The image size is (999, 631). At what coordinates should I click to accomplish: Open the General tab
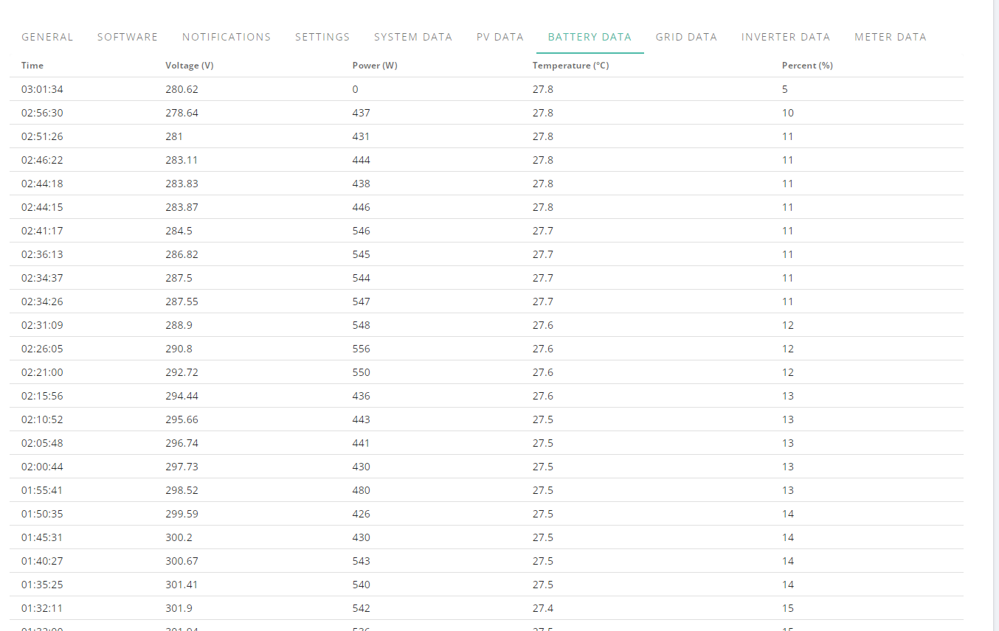pyautogui.click(x=47, y=37)
